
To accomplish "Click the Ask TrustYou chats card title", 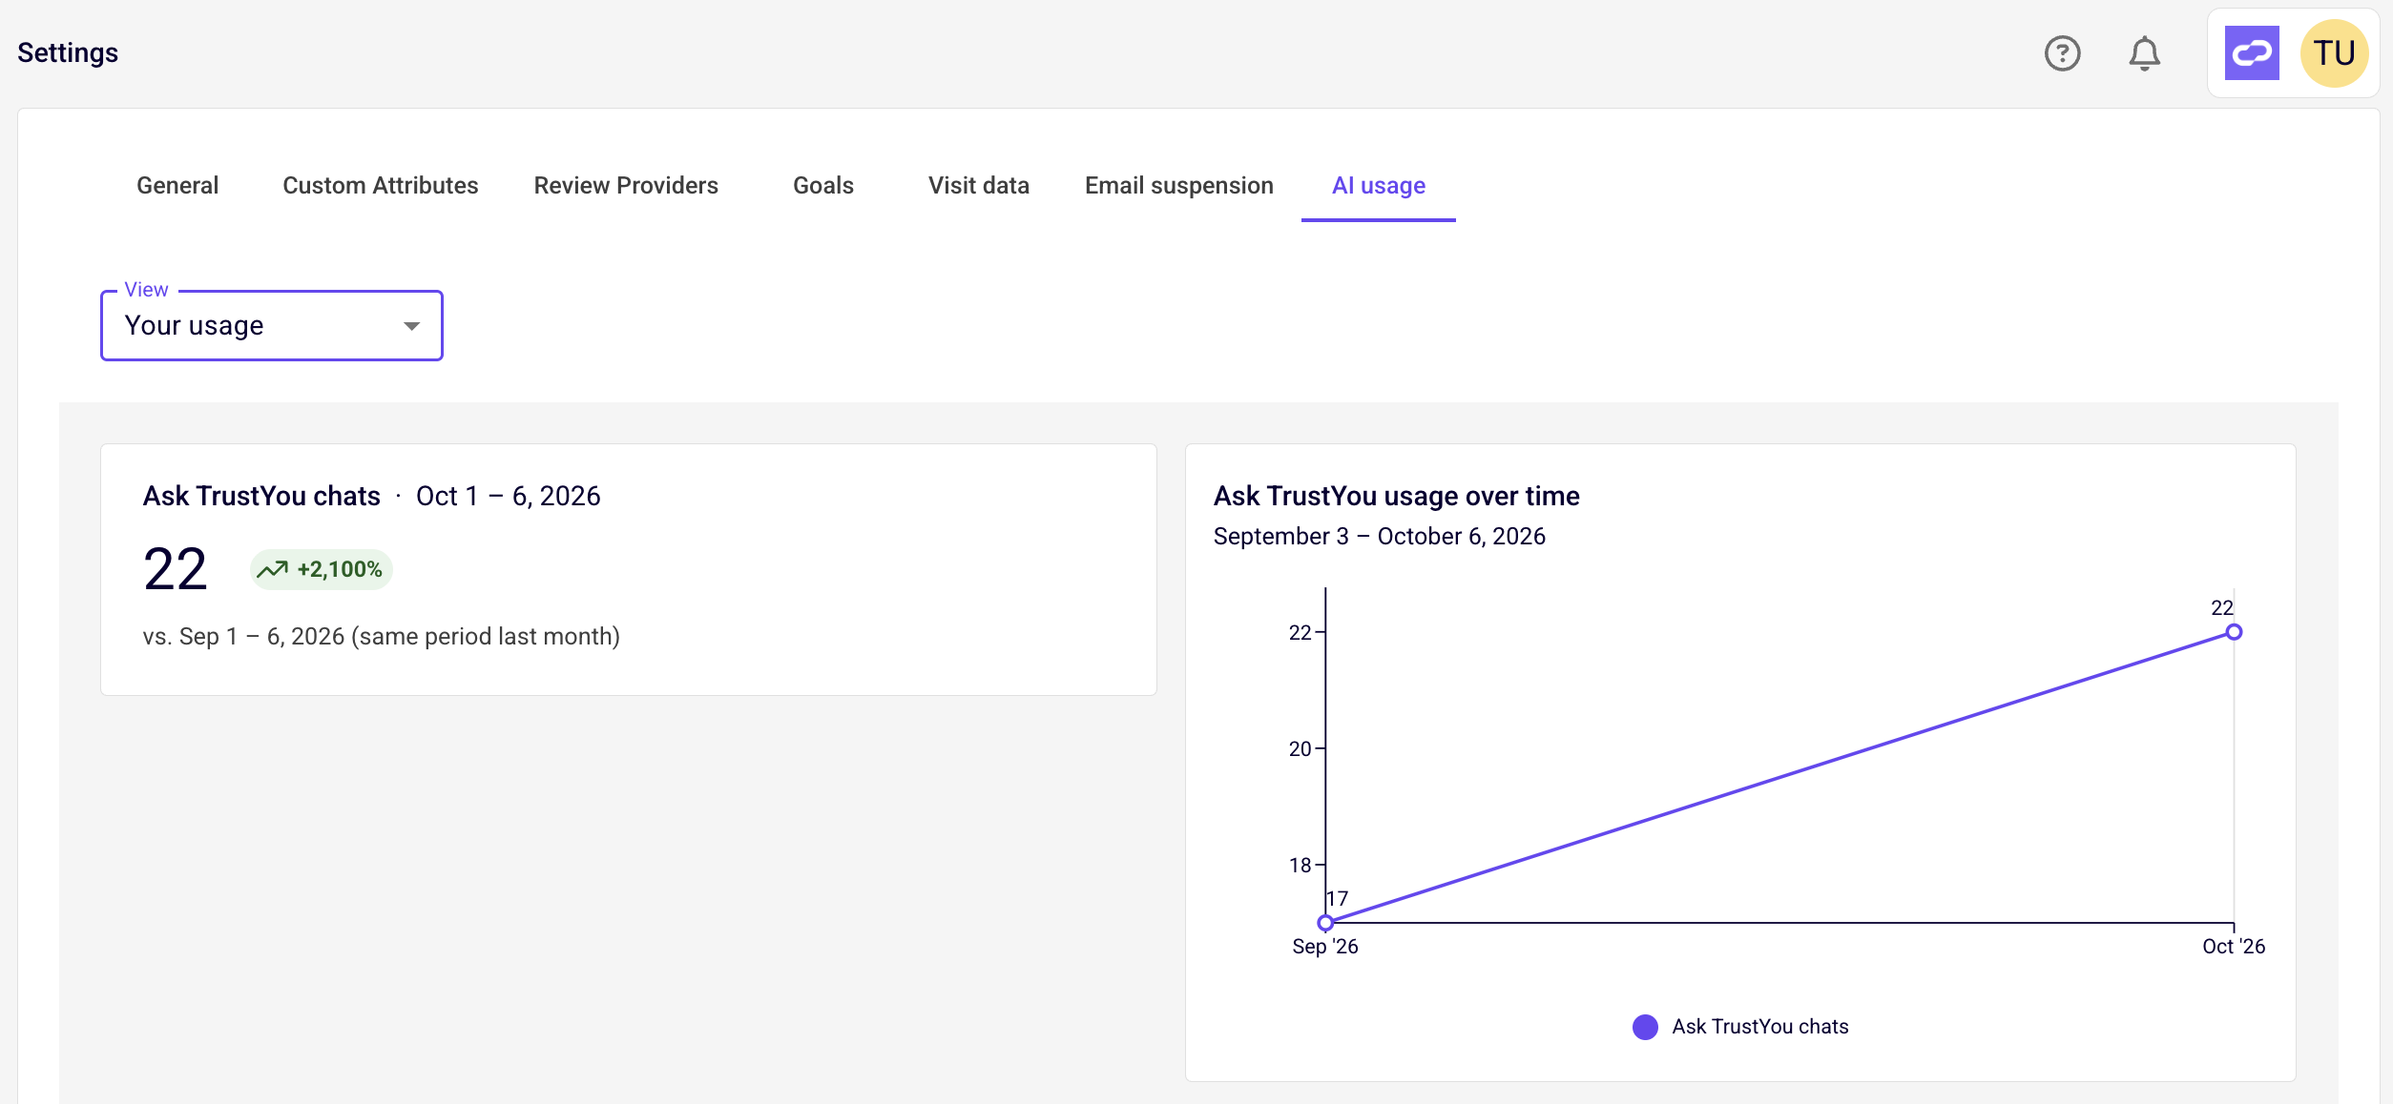I will (x=261, y=496).
